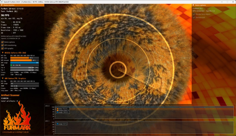236x136 pixels.
Task: Disable the GPU graphs checkbox
Action: click(x=2, y=48)
